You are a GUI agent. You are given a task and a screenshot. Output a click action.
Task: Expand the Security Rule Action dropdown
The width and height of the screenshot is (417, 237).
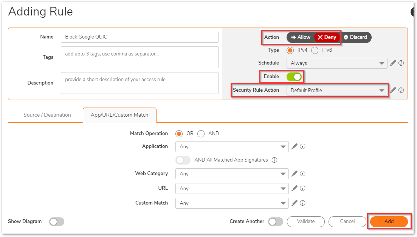tap(336, 91)
